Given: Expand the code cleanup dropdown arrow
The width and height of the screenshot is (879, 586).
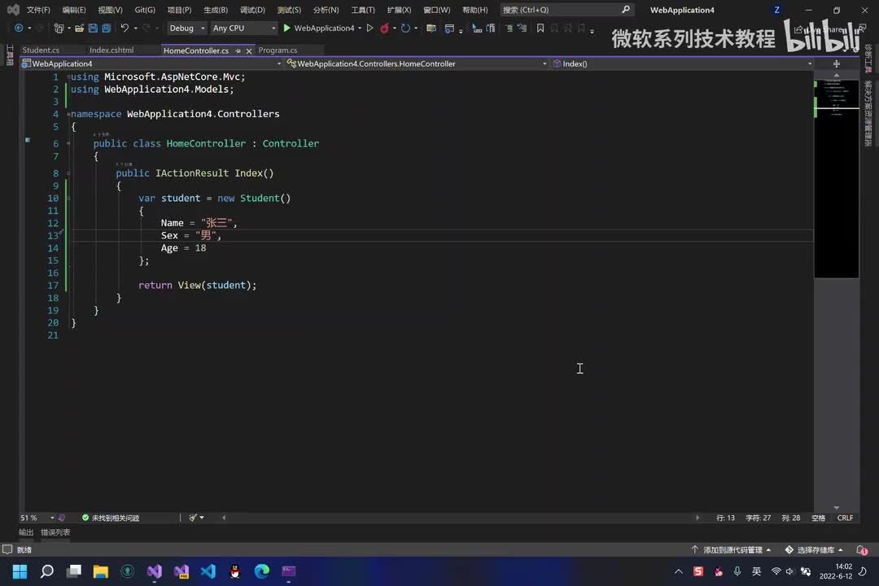Looking at the screenshot, I should click(x=202, y=518).
